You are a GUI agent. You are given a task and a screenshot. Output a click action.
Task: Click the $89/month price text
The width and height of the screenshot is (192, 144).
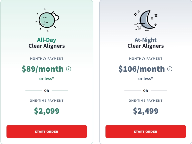pos(43,69)
